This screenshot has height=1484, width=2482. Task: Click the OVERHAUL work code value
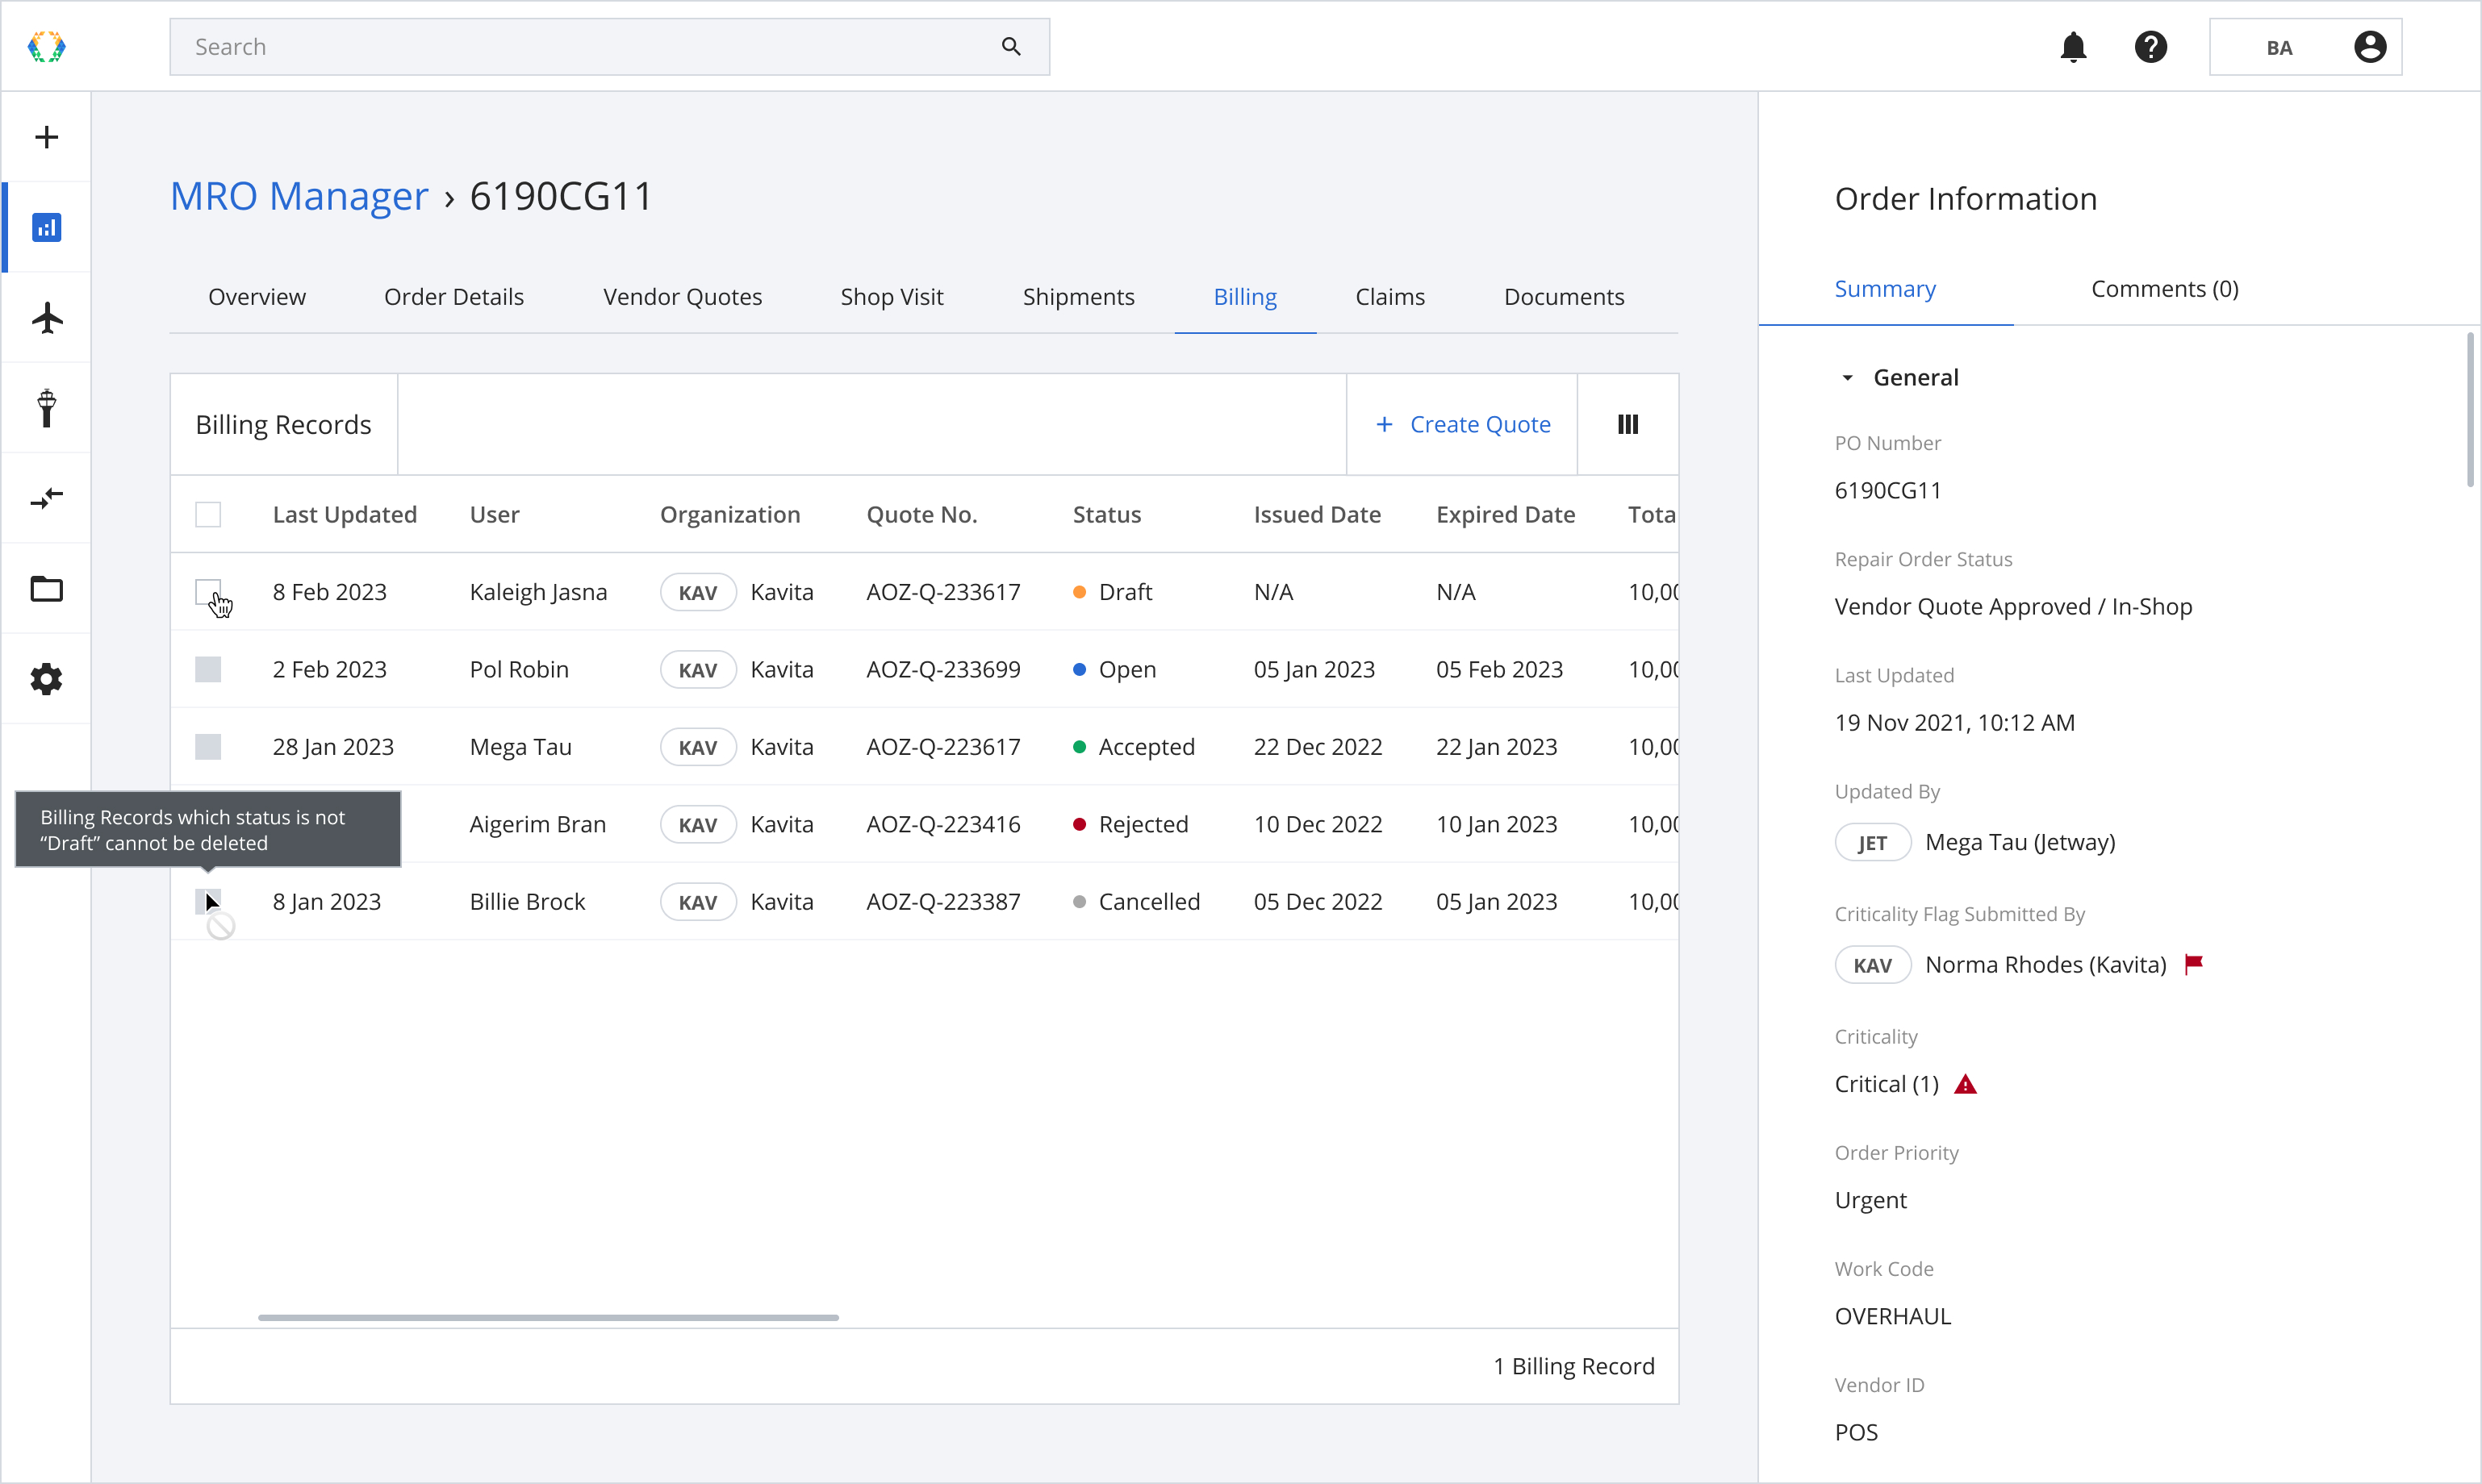[1893, 1316]
